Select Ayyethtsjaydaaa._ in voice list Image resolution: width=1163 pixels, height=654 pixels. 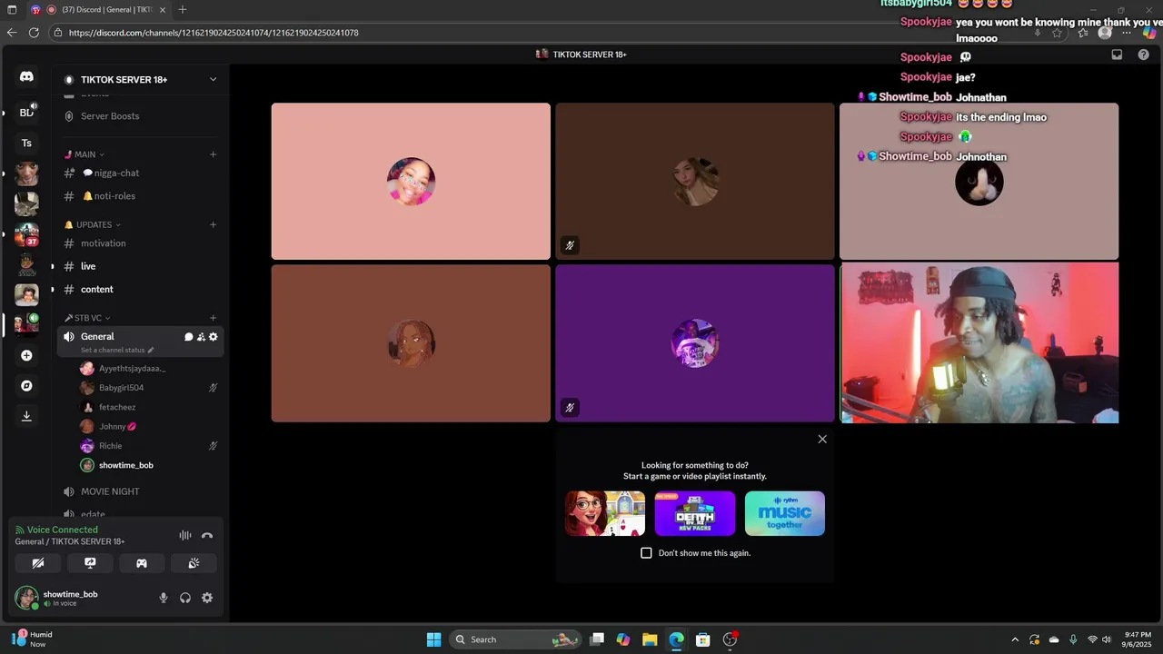[149, 369]
